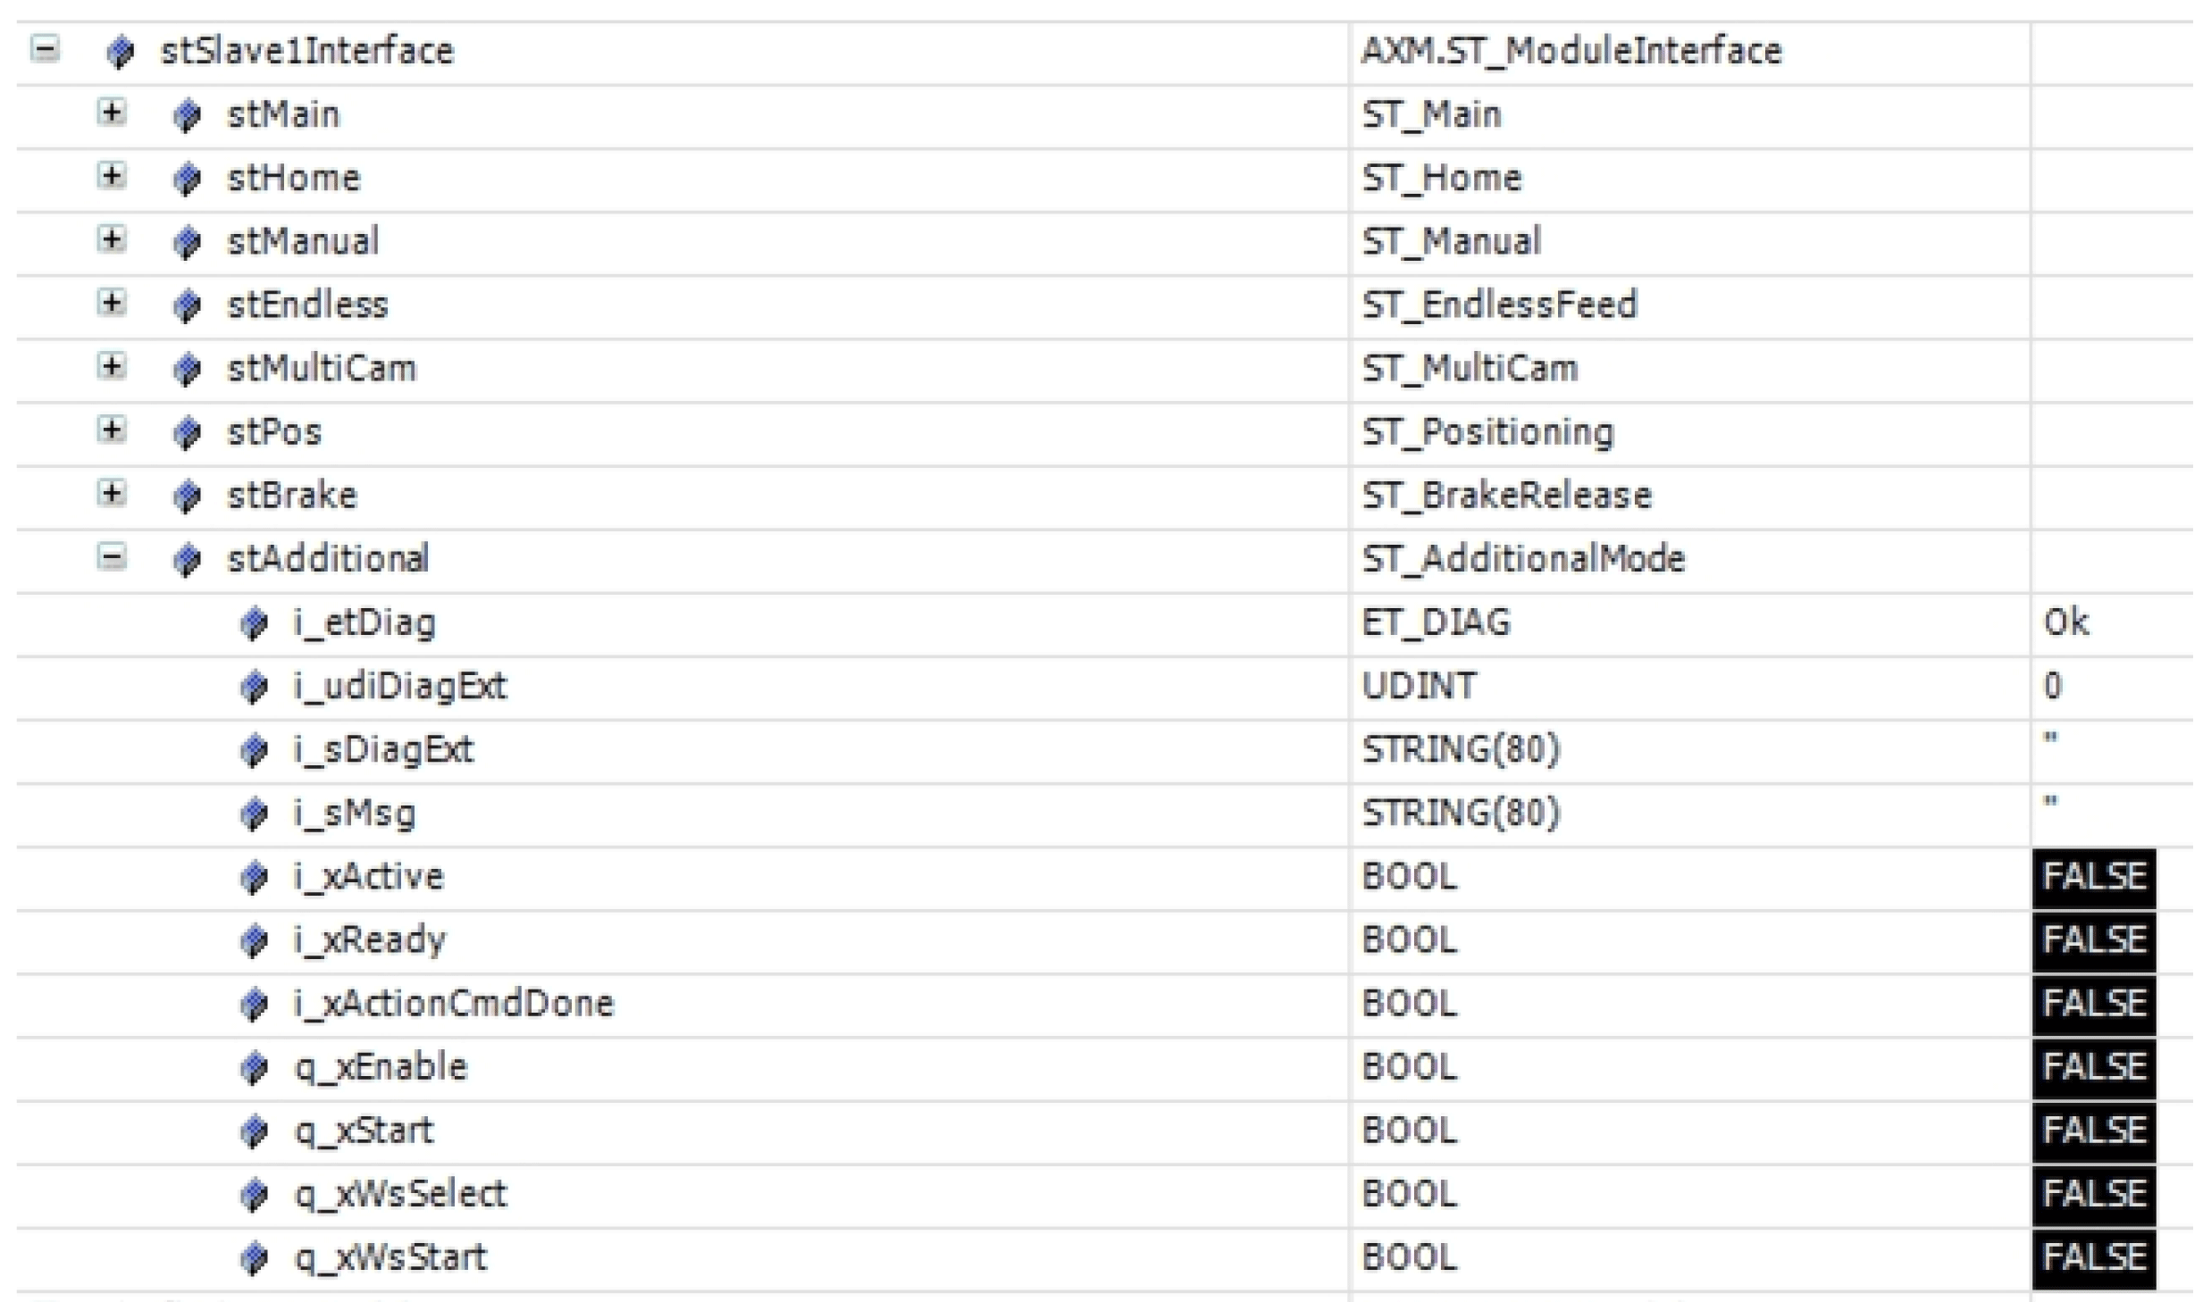Toggle the q_xStart FALSE value
The image size is (2203, 1302).
tap(2092, 1131)
